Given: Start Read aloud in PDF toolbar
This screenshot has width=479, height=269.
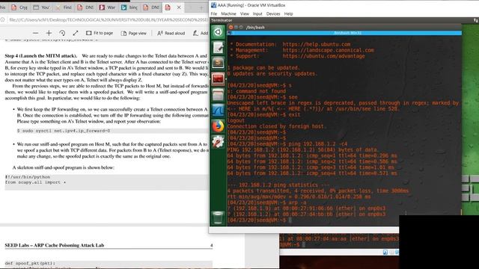Looking at the screenshot, I should [171, 33].
